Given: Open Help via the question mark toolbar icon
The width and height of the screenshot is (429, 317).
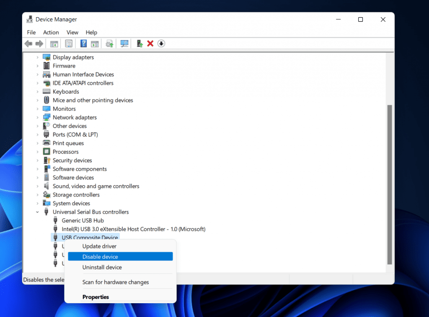Looking at the screenshot, I should coord(84,43).
